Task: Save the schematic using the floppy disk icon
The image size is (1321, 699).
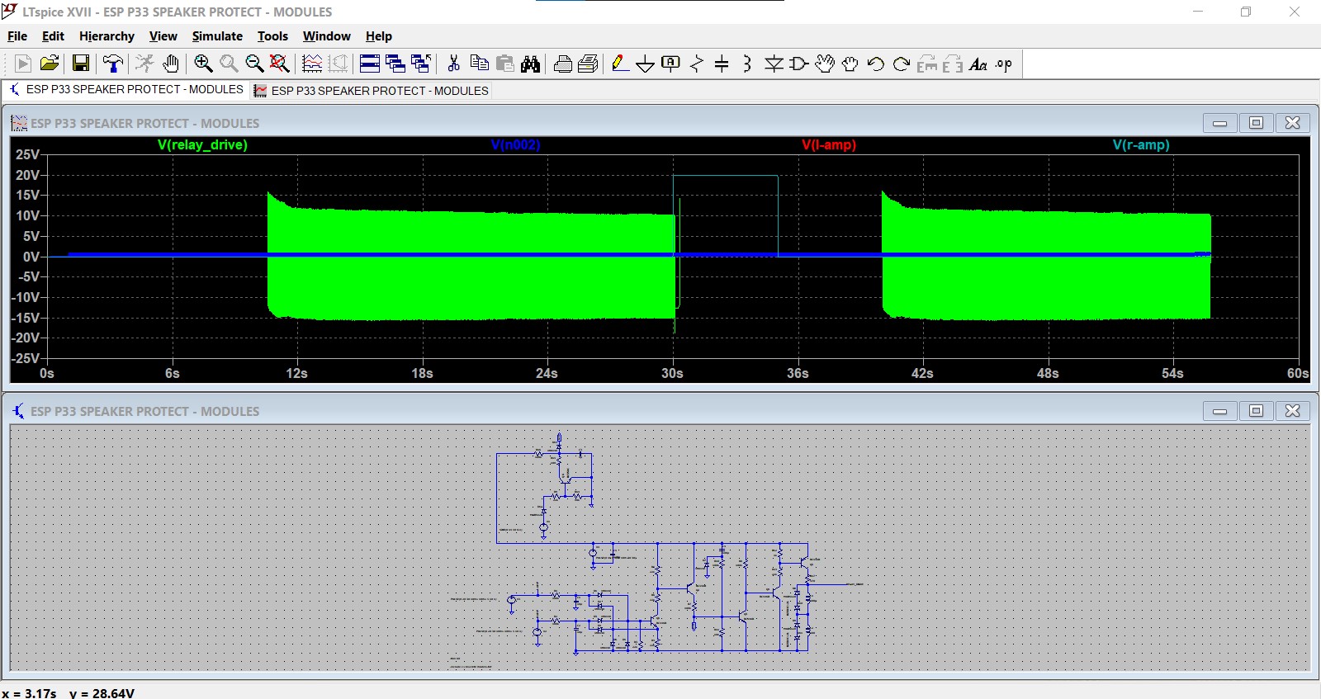Action: tap(81, 64)
